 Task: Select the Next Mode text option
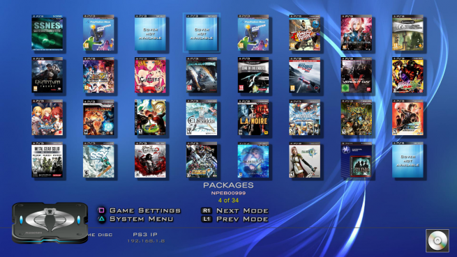[242, 210]
